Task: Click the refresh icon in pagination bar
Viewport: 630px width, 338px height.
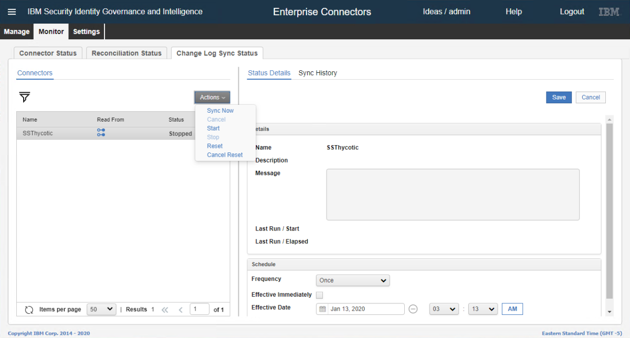Action: click(29, 310)
